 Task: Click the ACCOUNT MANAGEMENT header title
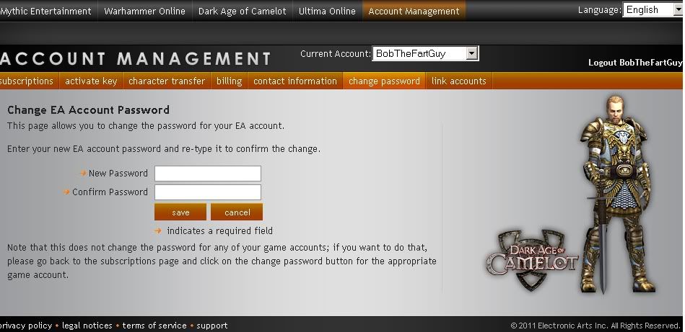136,59
